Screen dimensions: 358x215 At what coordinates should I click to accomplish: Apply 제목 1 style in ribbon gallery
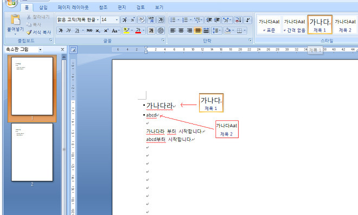click(x=319, y=24)
